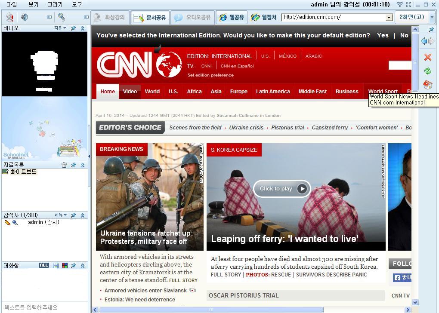Viewport: 439px width, 313px height.
Task: Collapse the 자료목록 panel
Action: pyautogui.click(x=83, y=165)
